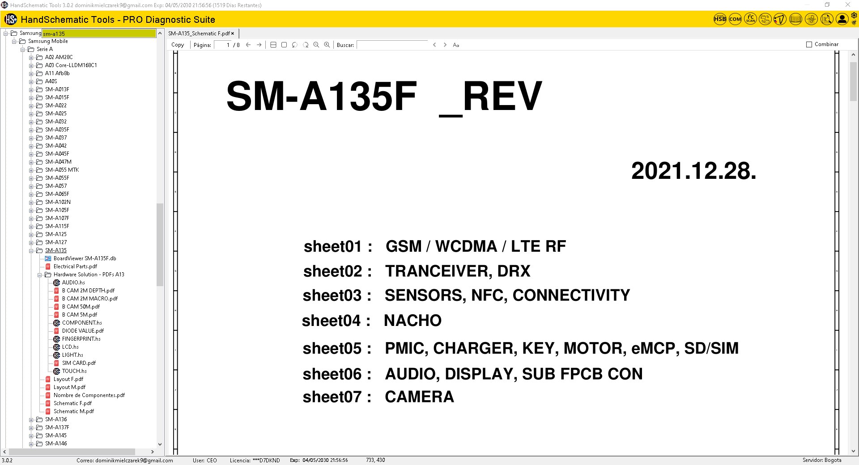Collapse the Samsung Mobile node
This screenshot has width=859, height=465.
coord(14,42)
